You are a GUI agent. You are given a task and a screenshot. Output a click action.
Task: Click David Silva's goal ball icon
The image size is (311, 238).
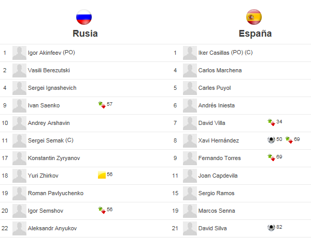[x=271, y=227]
